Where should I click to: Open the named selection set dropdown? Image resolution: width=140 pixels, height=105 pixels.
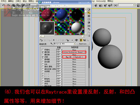point(134,5)
